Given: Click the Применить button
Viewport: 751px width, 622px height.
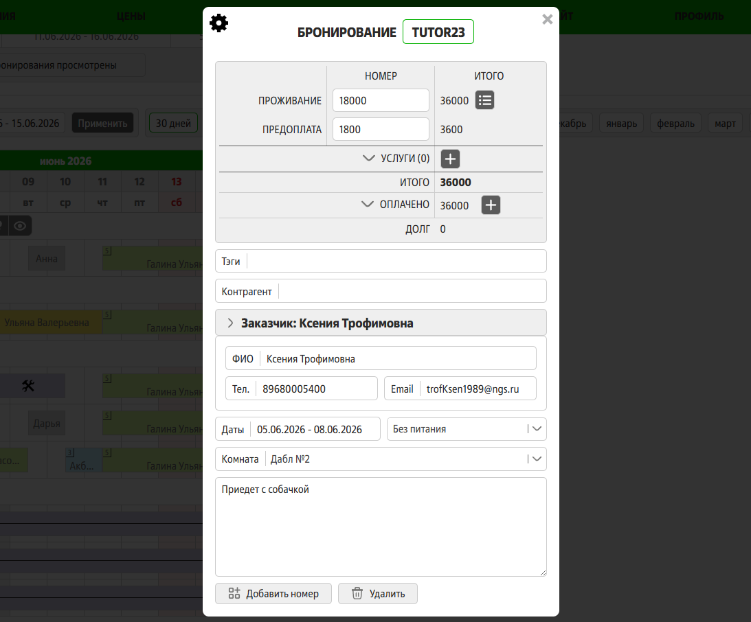Looking at the screenshot, I should [x=102, y=124].
